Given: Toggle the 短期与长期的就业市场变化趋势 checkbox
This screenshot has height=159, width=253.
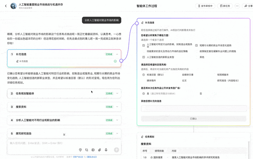Looking at the screenshot, I should click(x=196, y=45).
